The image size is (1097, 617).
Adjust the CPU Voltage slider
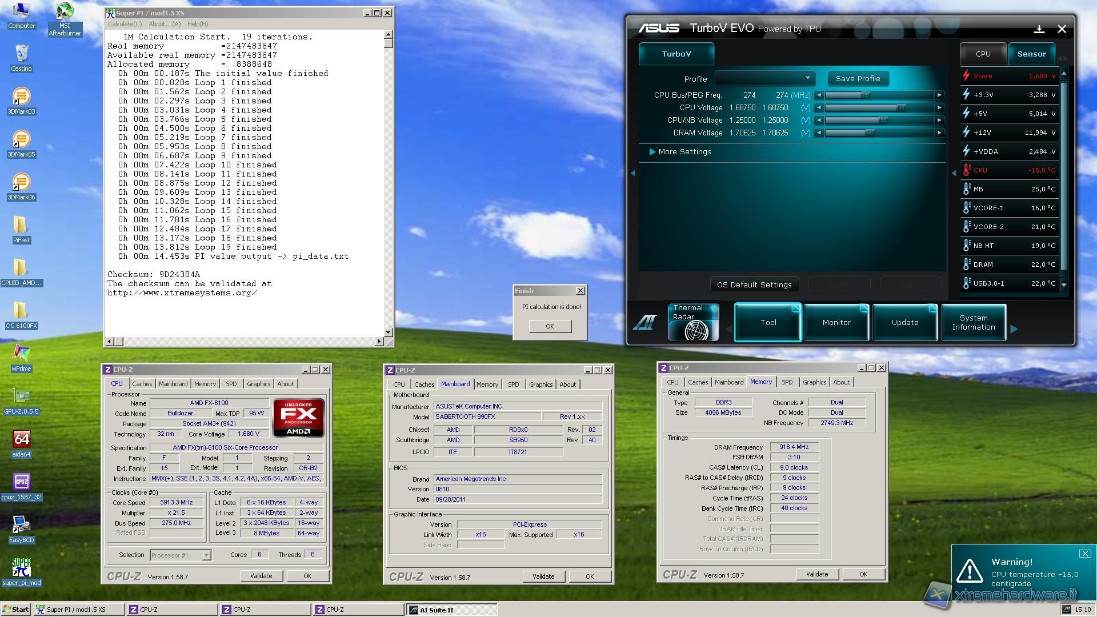coord(900,107)
